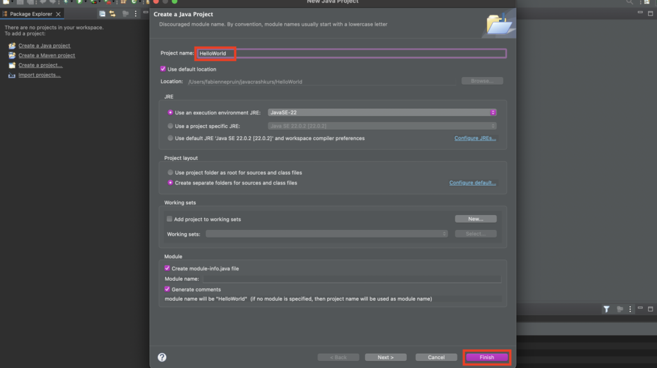657x368 pixels.
Task: Open Package Explorer three-dot view menu
Action: point(135,13)
